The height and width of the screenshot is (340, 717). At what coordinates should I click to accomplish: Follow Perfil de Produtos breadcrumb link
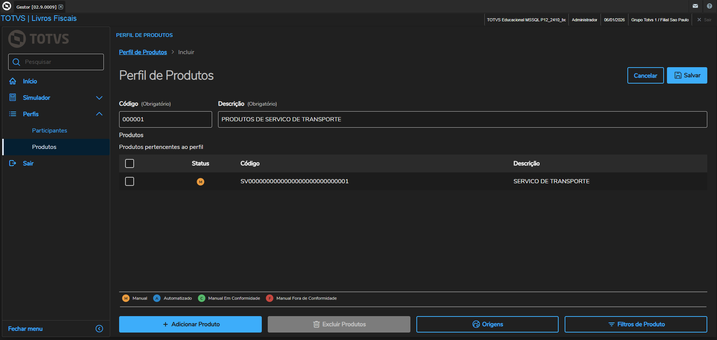pos(143,52)
